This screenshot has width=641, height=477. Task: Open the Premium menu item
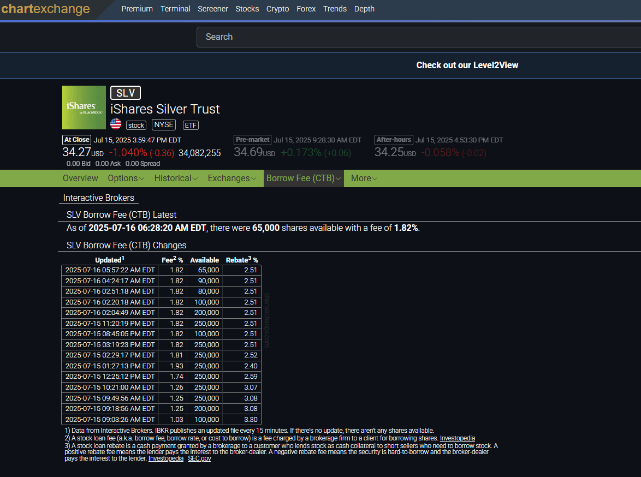click(x=137, y=9)
